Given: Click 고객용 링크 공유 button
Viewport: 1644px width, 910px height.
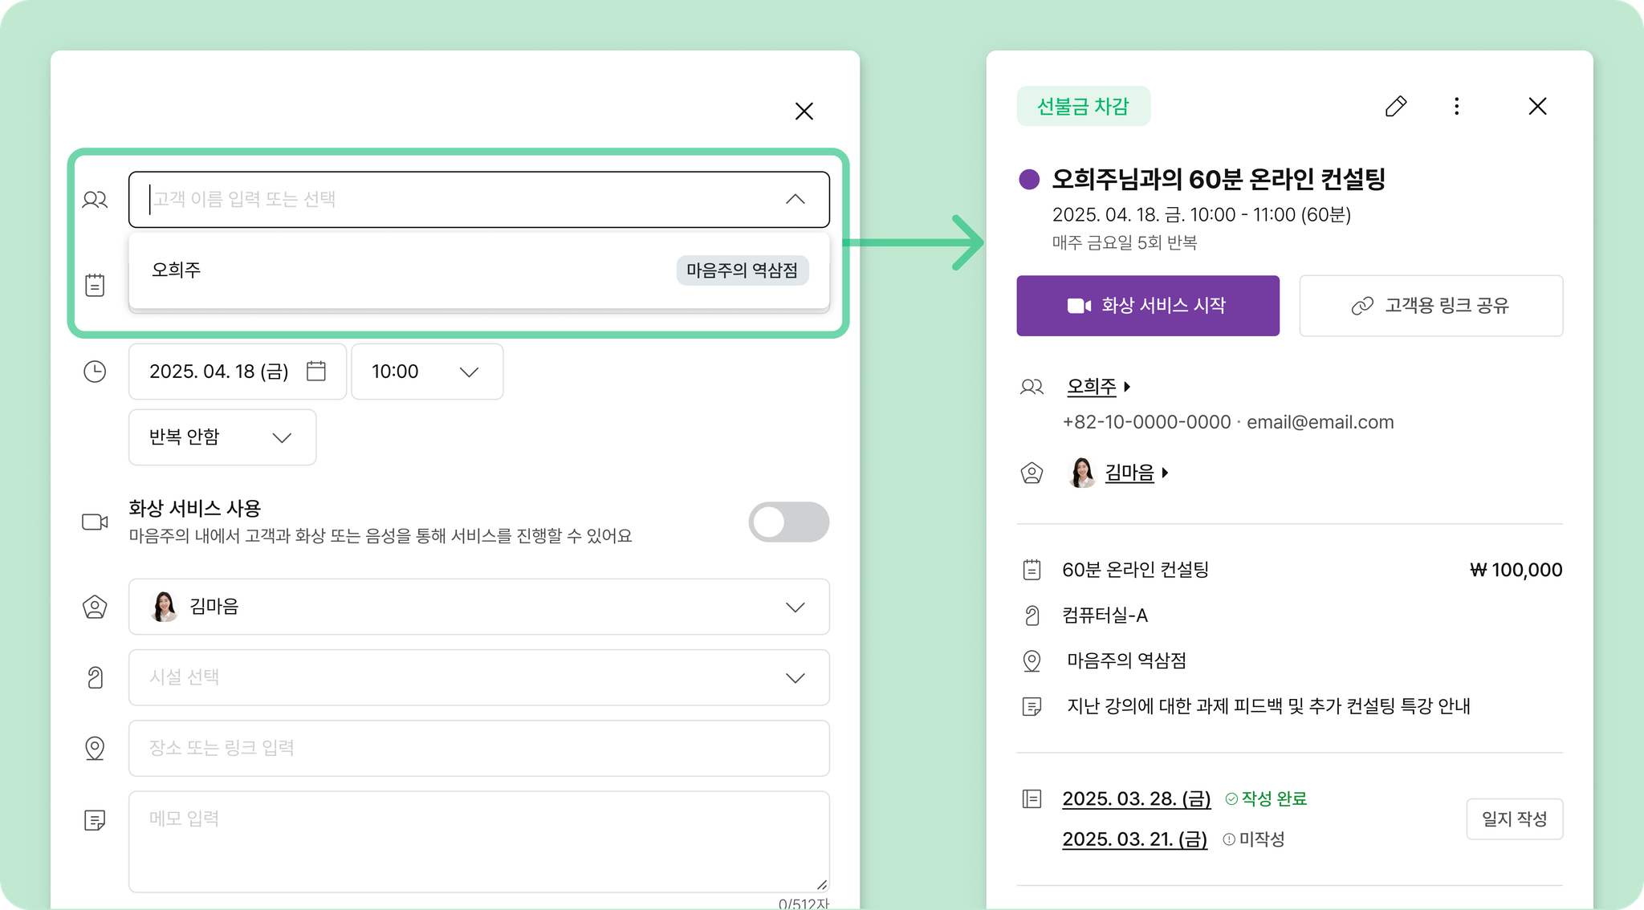Looking at the screenshot, I should (1431, 306).
